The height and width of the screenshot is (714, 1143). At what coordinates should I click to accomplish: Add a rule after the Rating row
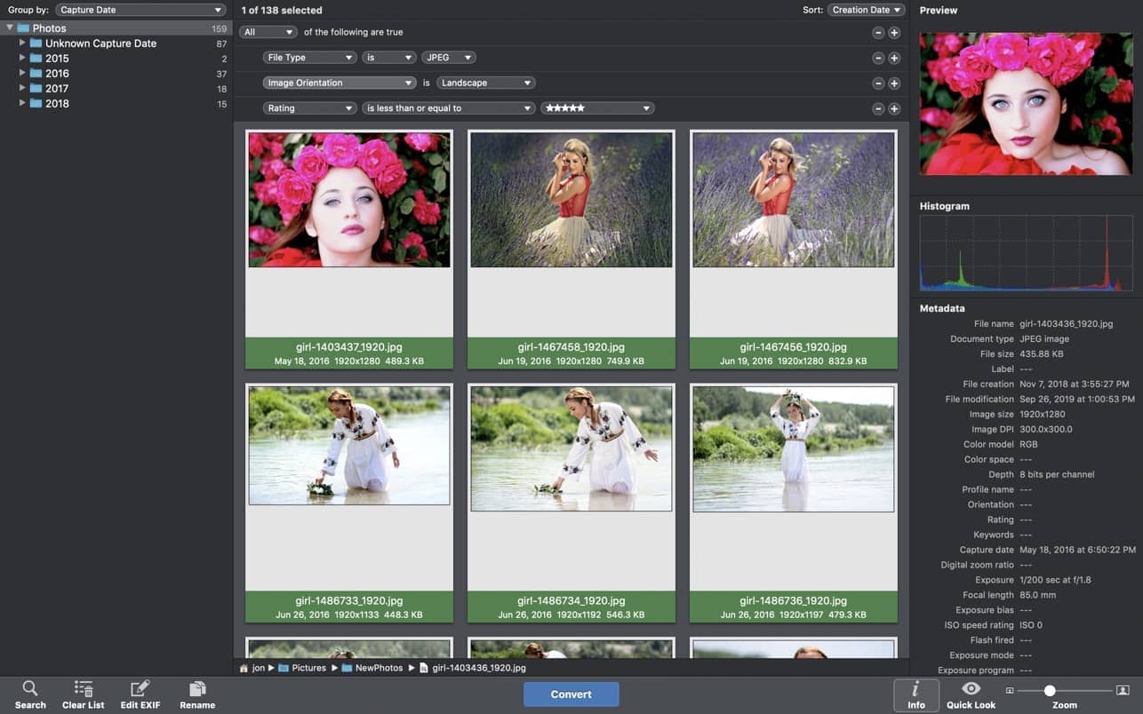click(894, 108)
